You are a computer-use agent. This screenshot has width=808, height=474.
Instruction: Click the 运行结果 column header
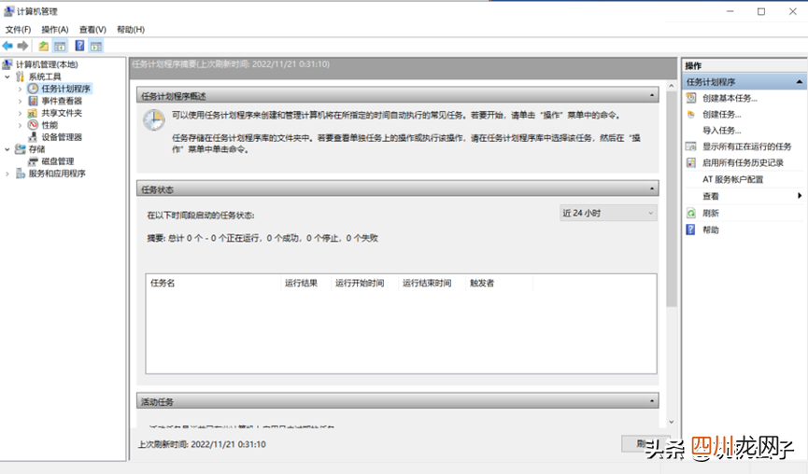click(x=306, y=283)
